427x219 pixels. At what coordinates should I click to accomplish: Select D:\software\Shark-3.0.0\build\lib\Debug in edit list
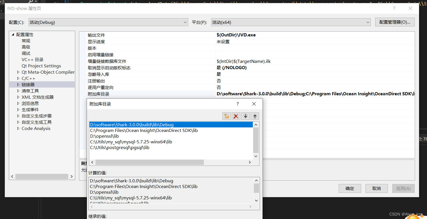pyautogui.click(x=171, y=125)
